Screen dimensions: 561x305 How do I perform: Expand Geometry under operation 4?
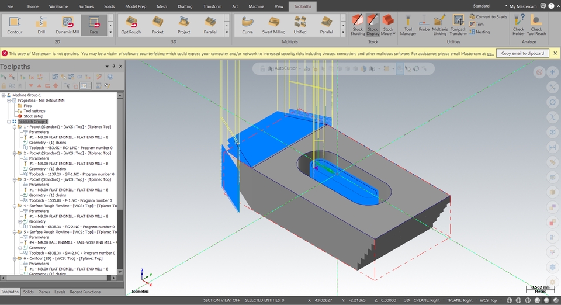tap(20, 221)
